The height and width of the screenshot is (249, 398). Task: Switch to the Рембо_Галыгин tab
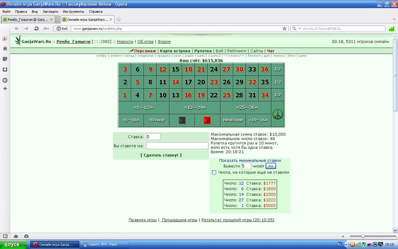coord(28,19)
